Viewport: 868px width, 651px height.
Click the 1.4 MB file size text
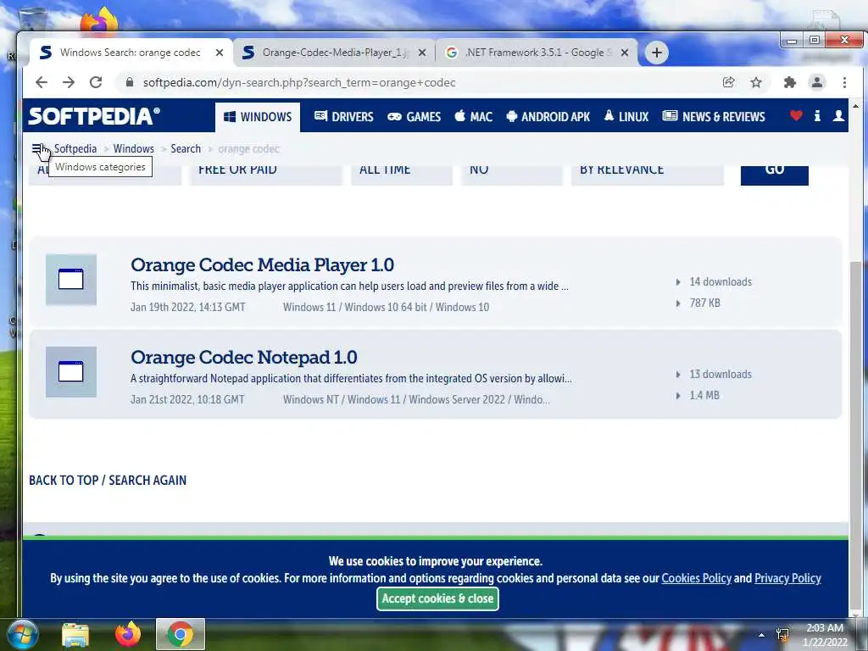coord(704,395)
